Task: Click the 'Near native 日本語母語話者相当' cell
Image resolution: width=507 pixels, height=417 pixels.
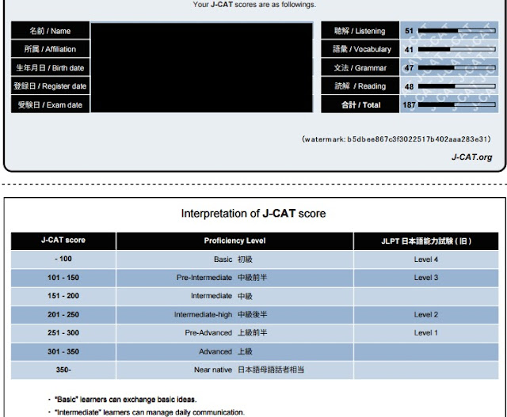Action: pos(234,370)
